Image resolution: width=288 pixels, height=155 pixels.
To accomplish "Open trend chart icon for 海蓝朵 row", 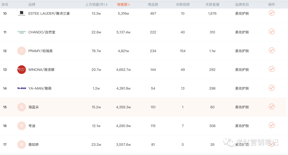I will pos(272,106).
